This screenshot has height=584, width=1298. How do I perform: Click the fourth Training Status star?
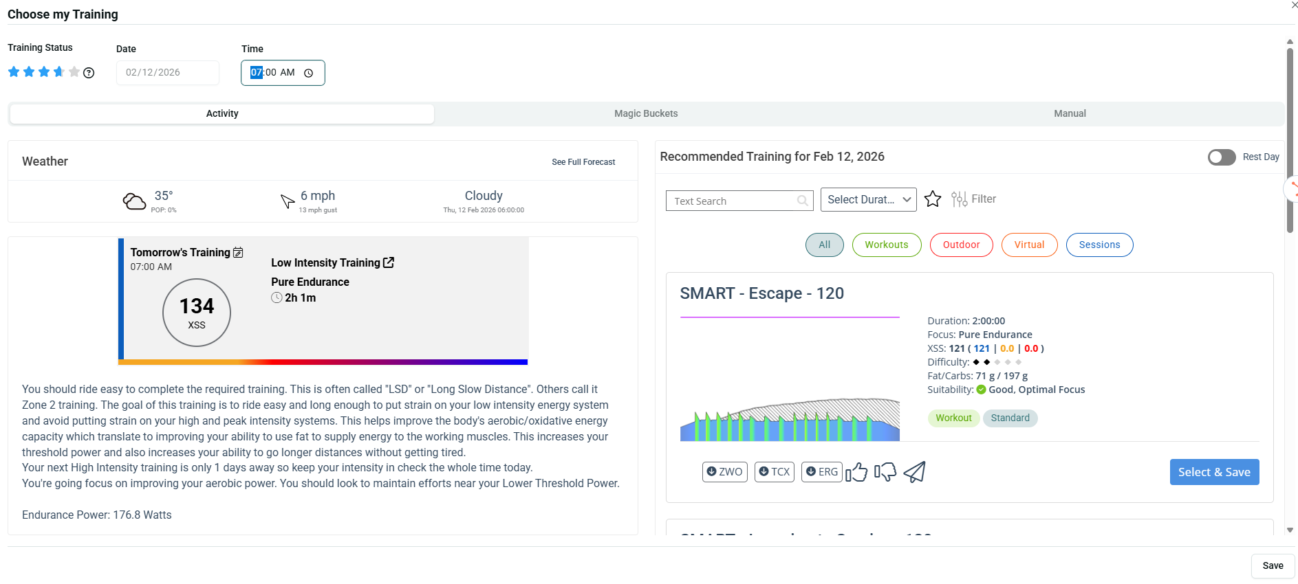59,72
